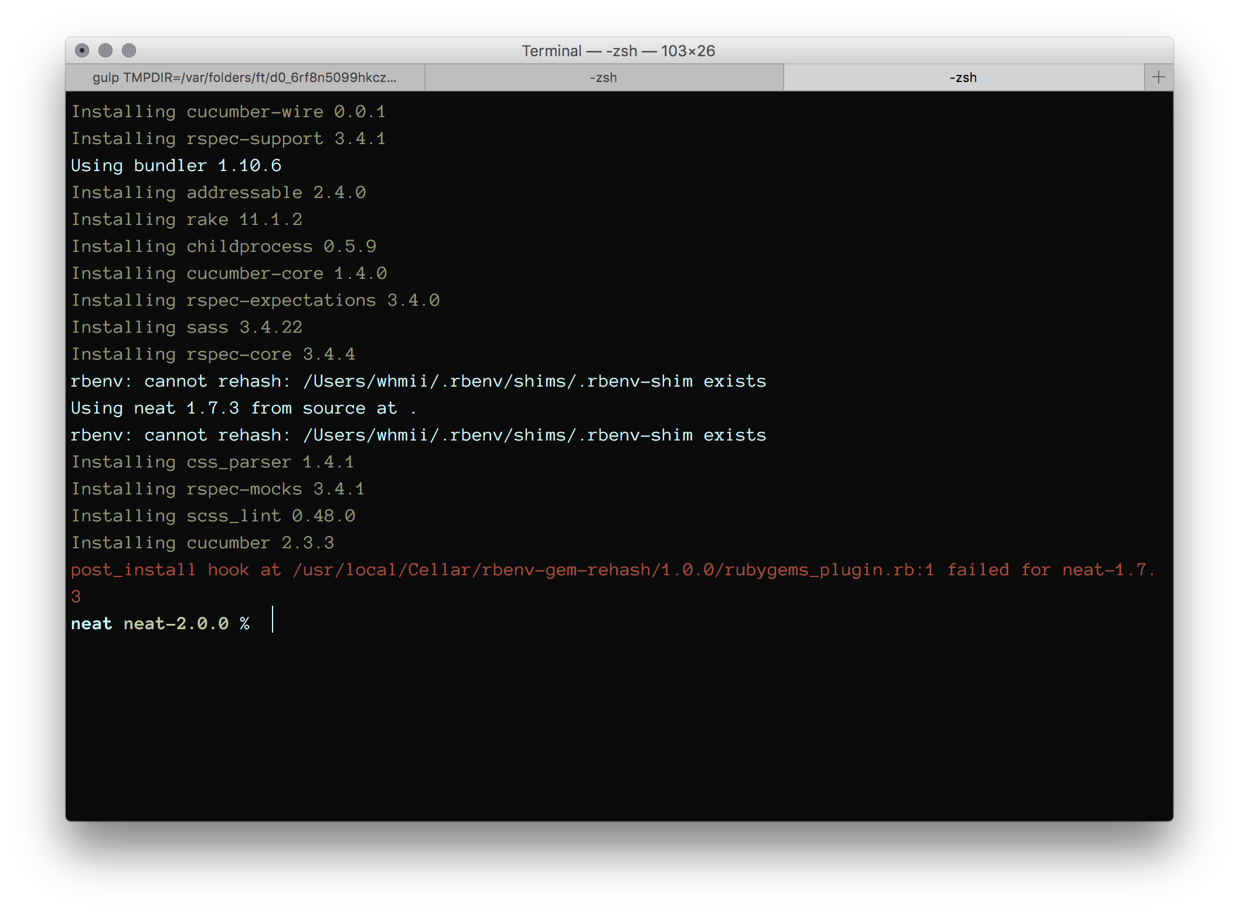Click the red close window button
Screen dimensions: 1239x915
83,51
